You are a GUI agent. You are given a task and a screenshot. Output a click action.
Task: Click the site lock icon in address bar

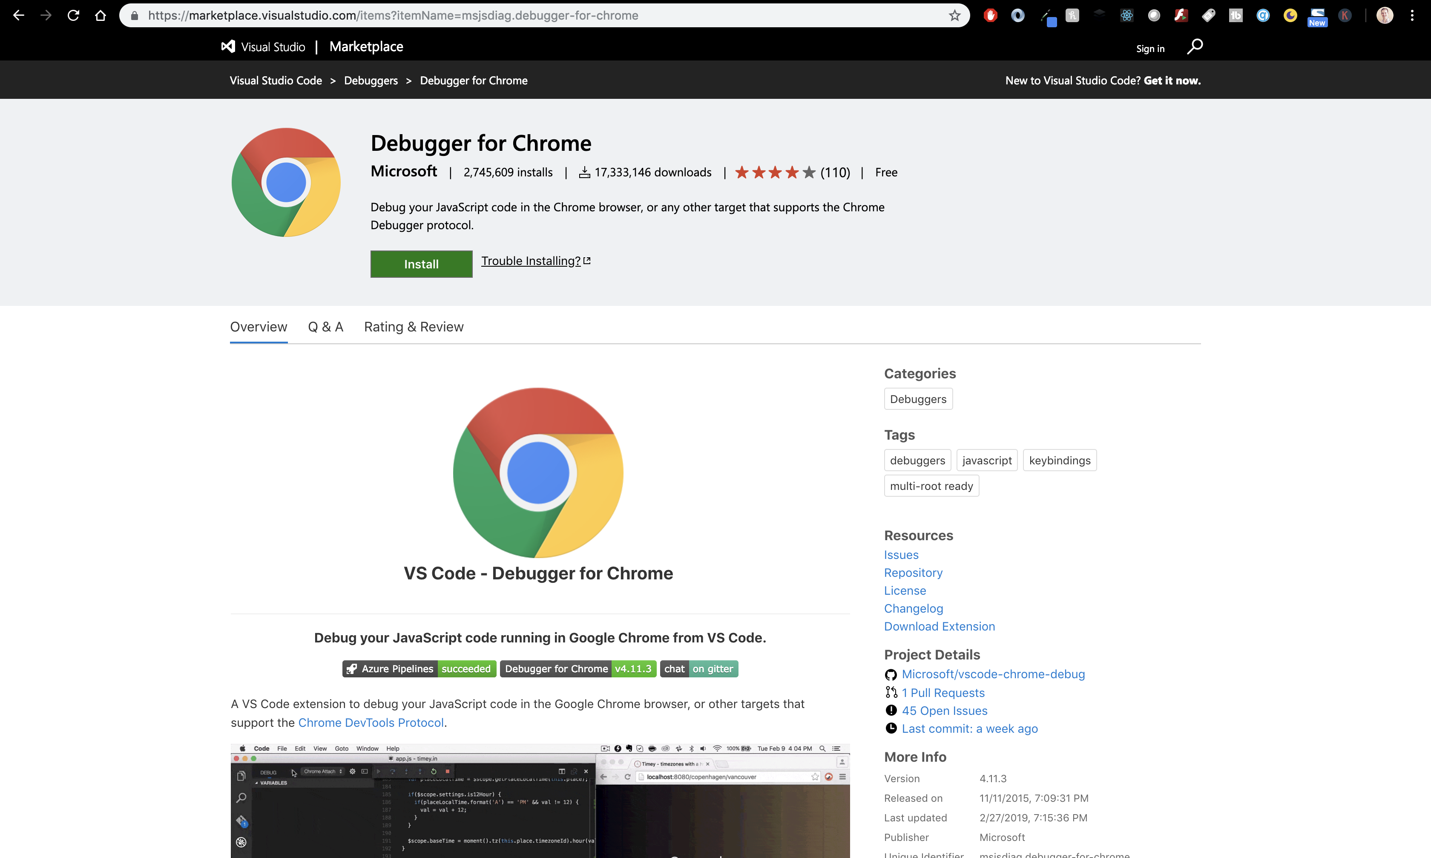click(x=134, y=16)
